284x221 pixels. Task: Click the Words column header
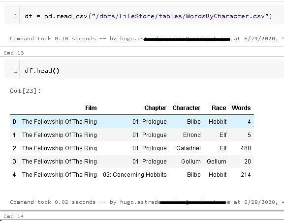coord(241,108)
